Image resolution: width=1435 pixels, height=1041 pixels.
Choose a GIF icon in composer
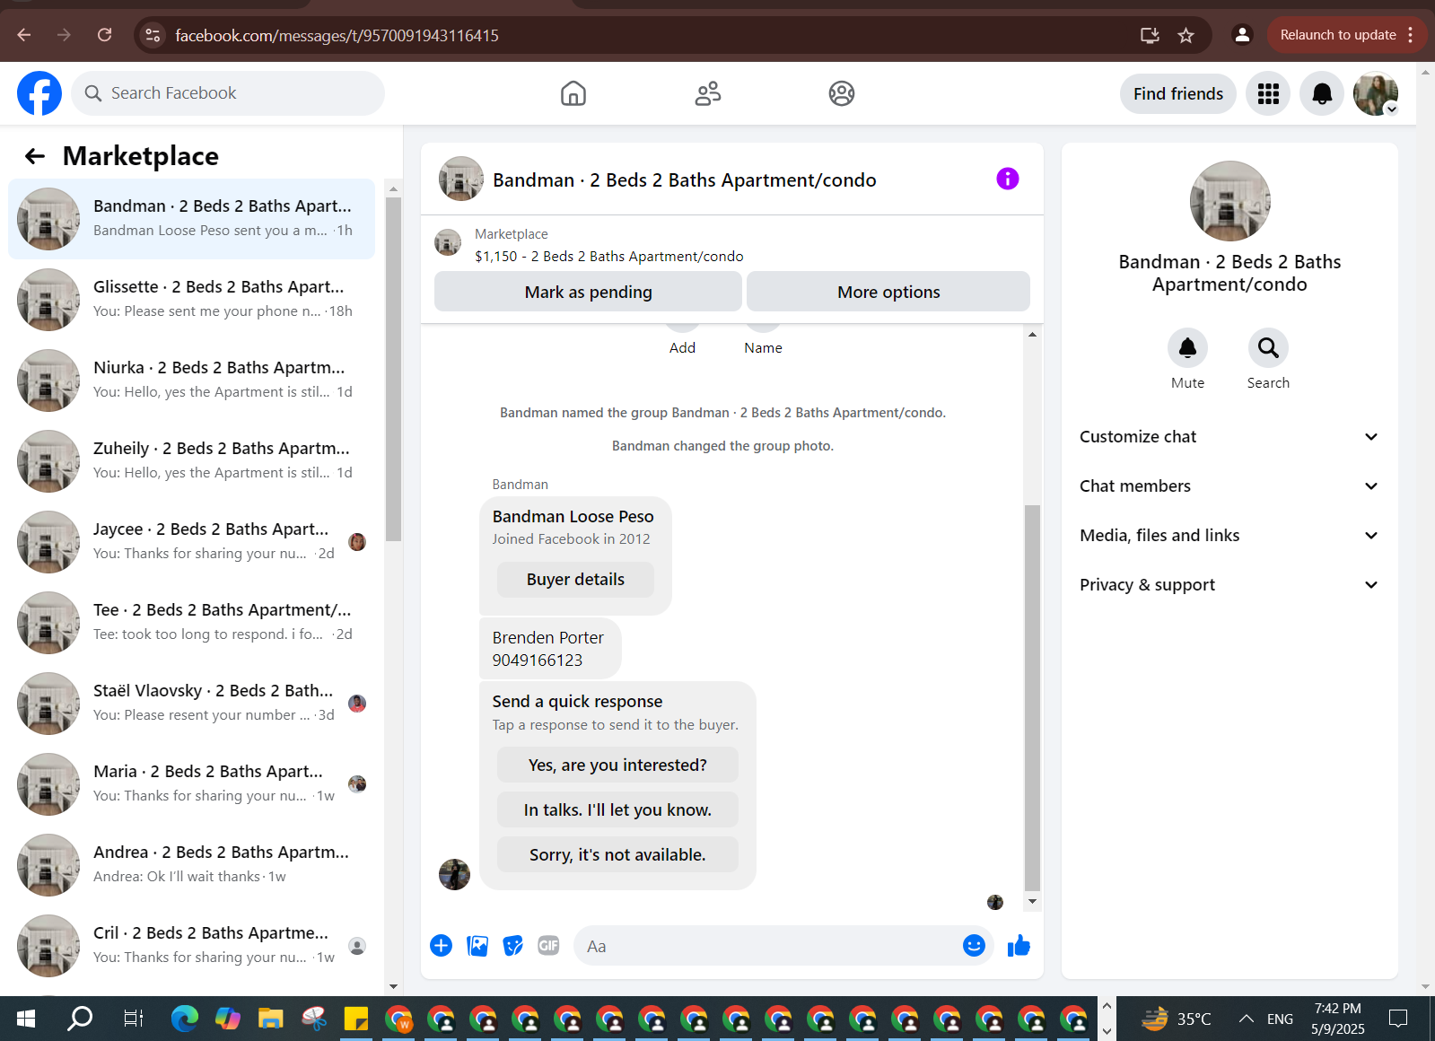[548, 945]
